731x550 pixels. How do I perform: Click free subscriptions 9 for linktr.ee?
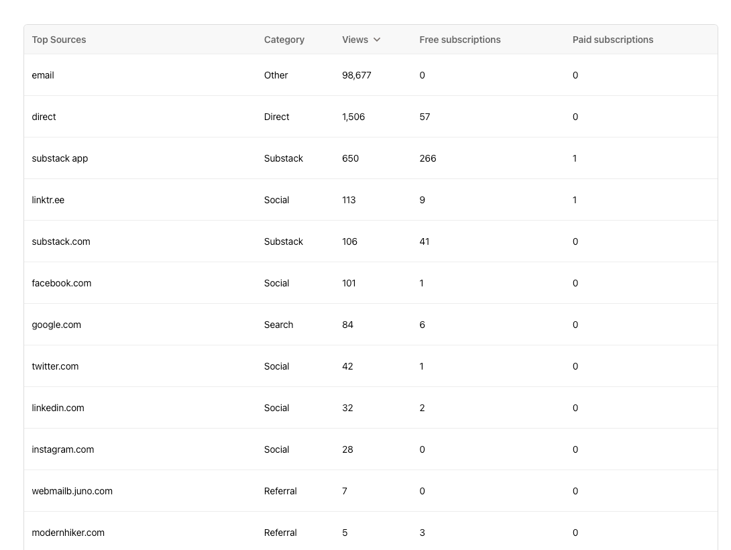tap(423, 200)
